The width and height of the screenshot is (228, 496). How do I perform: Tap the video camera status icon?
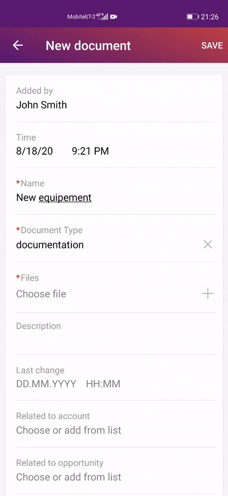[113, 17]
